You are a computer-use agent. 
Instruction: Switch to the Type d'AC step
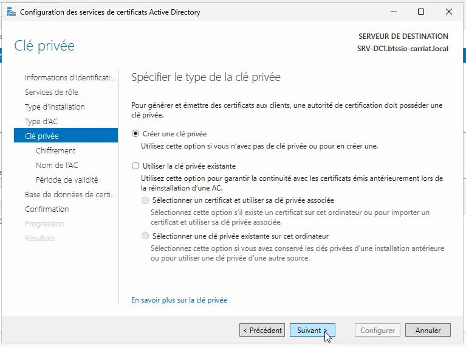coord(41,122)
